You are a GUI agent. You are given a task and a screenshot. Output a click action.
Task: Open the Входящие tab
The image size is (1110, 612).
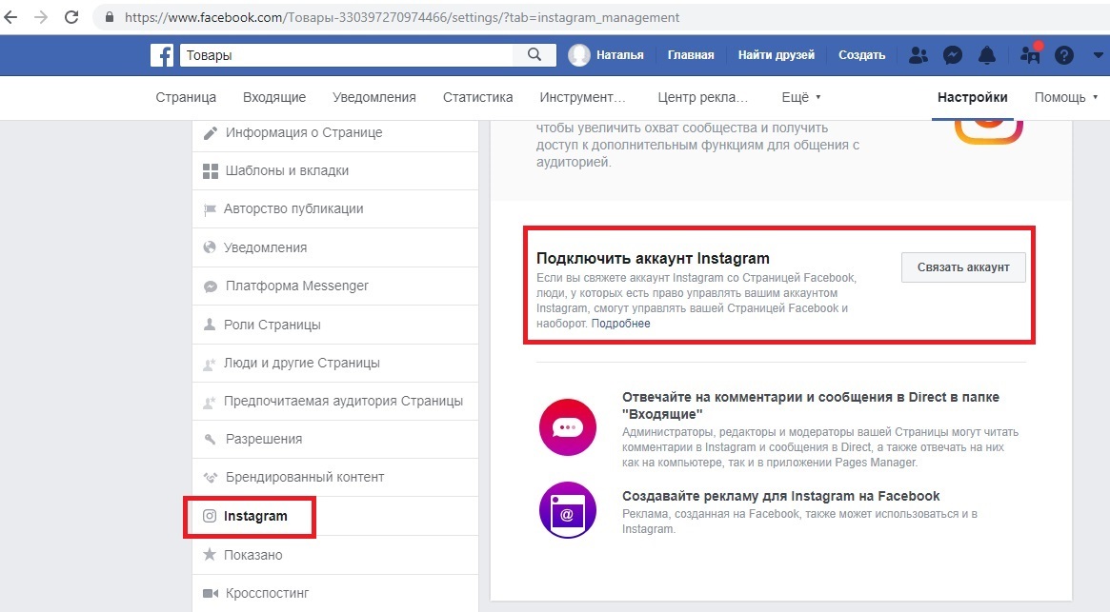(274, 97)
